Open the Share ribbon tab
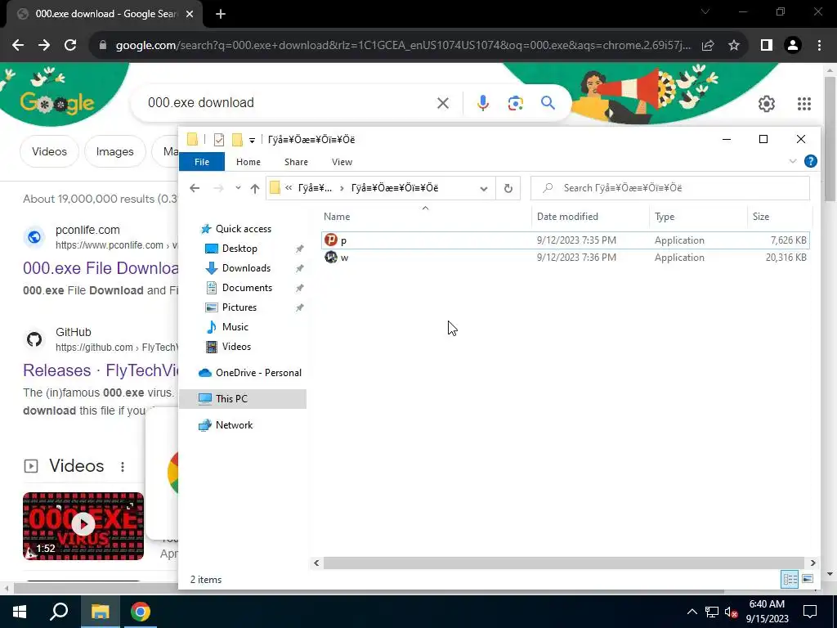 point(296,162)
